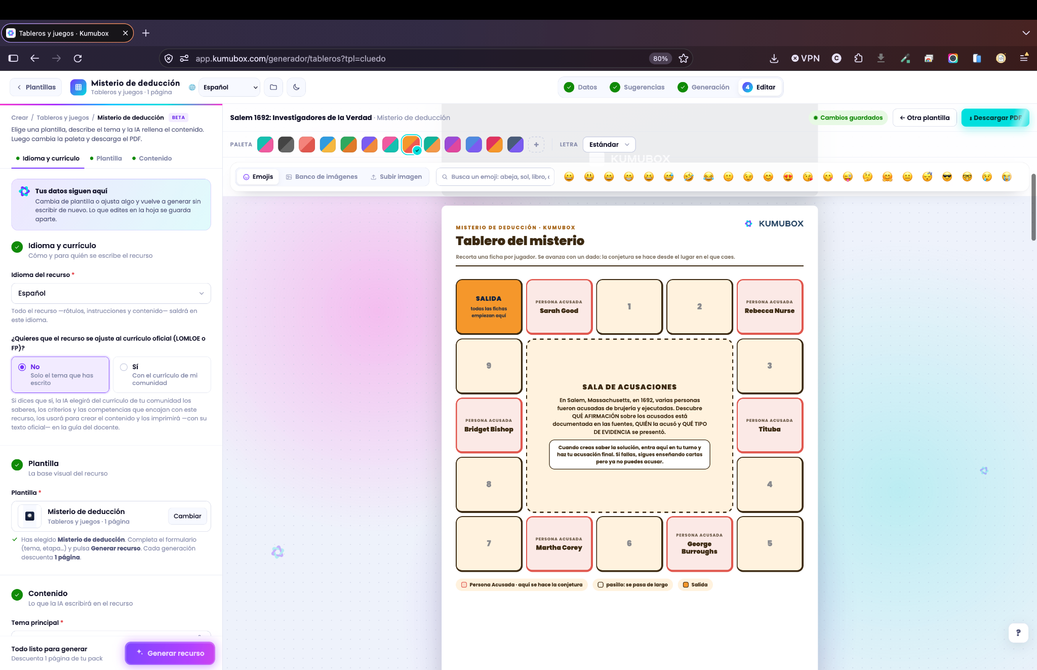
Task: Open the help question mark button
Action: coord(1018,633)
